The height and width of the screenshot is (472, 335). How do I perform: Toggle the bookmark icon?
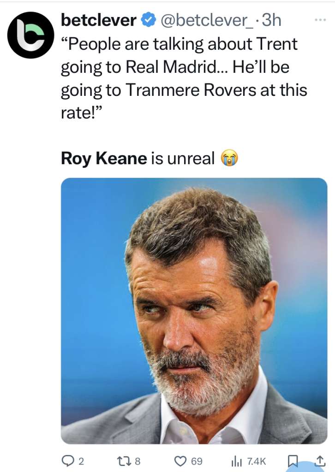(292, 460)
